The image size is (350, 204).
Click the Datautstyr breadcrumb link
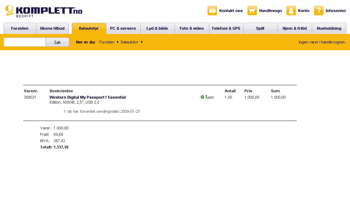pos(129,42)
